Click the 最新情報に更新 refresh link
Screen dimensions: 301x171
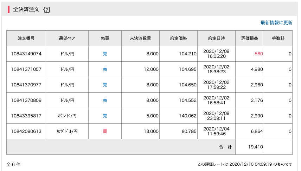[276, 23]
